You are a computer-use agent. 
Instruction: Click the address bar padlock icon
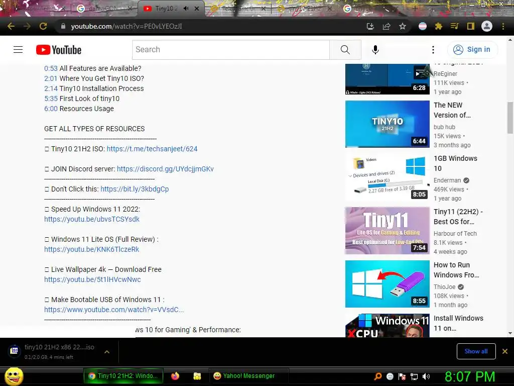click(x=63, y=26)
